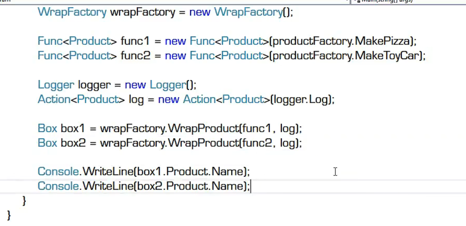The height and width of the screenshot is (226, 466).
Task: Click WrapProduct on the box1 assignment line
Action: 203,129
